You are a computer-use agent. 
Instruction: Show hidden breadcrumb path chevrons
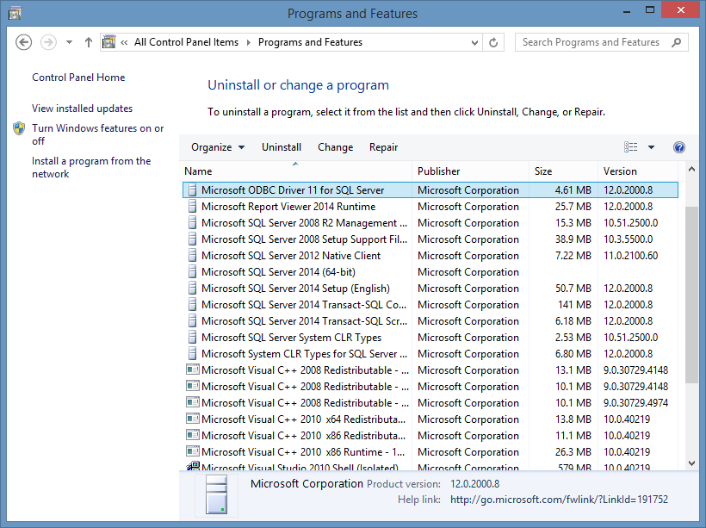point(124,42)
